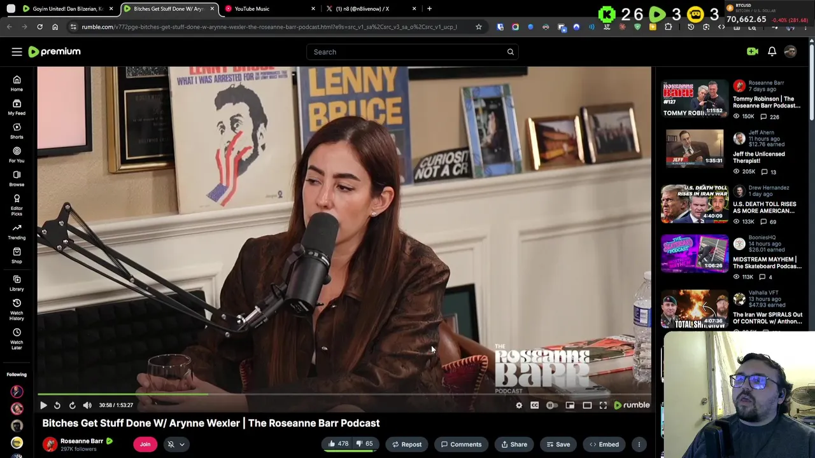Open Editor Picks in the sidebar
This screenshot has height=458, width=815.
[17, 204]
